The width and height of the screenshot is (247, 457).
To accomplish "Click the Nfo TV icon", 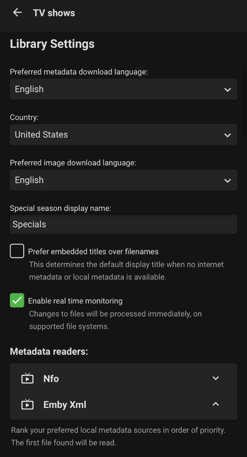I will (27, 379).
